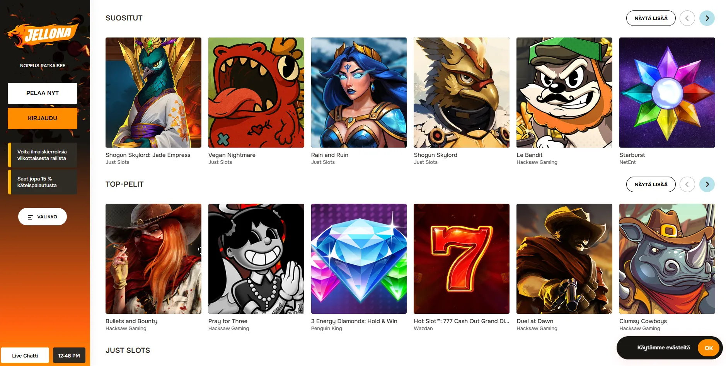Open Hot Slot 777 red seven thumbnail
Screen dimensions: 726x366
(462, 259)
